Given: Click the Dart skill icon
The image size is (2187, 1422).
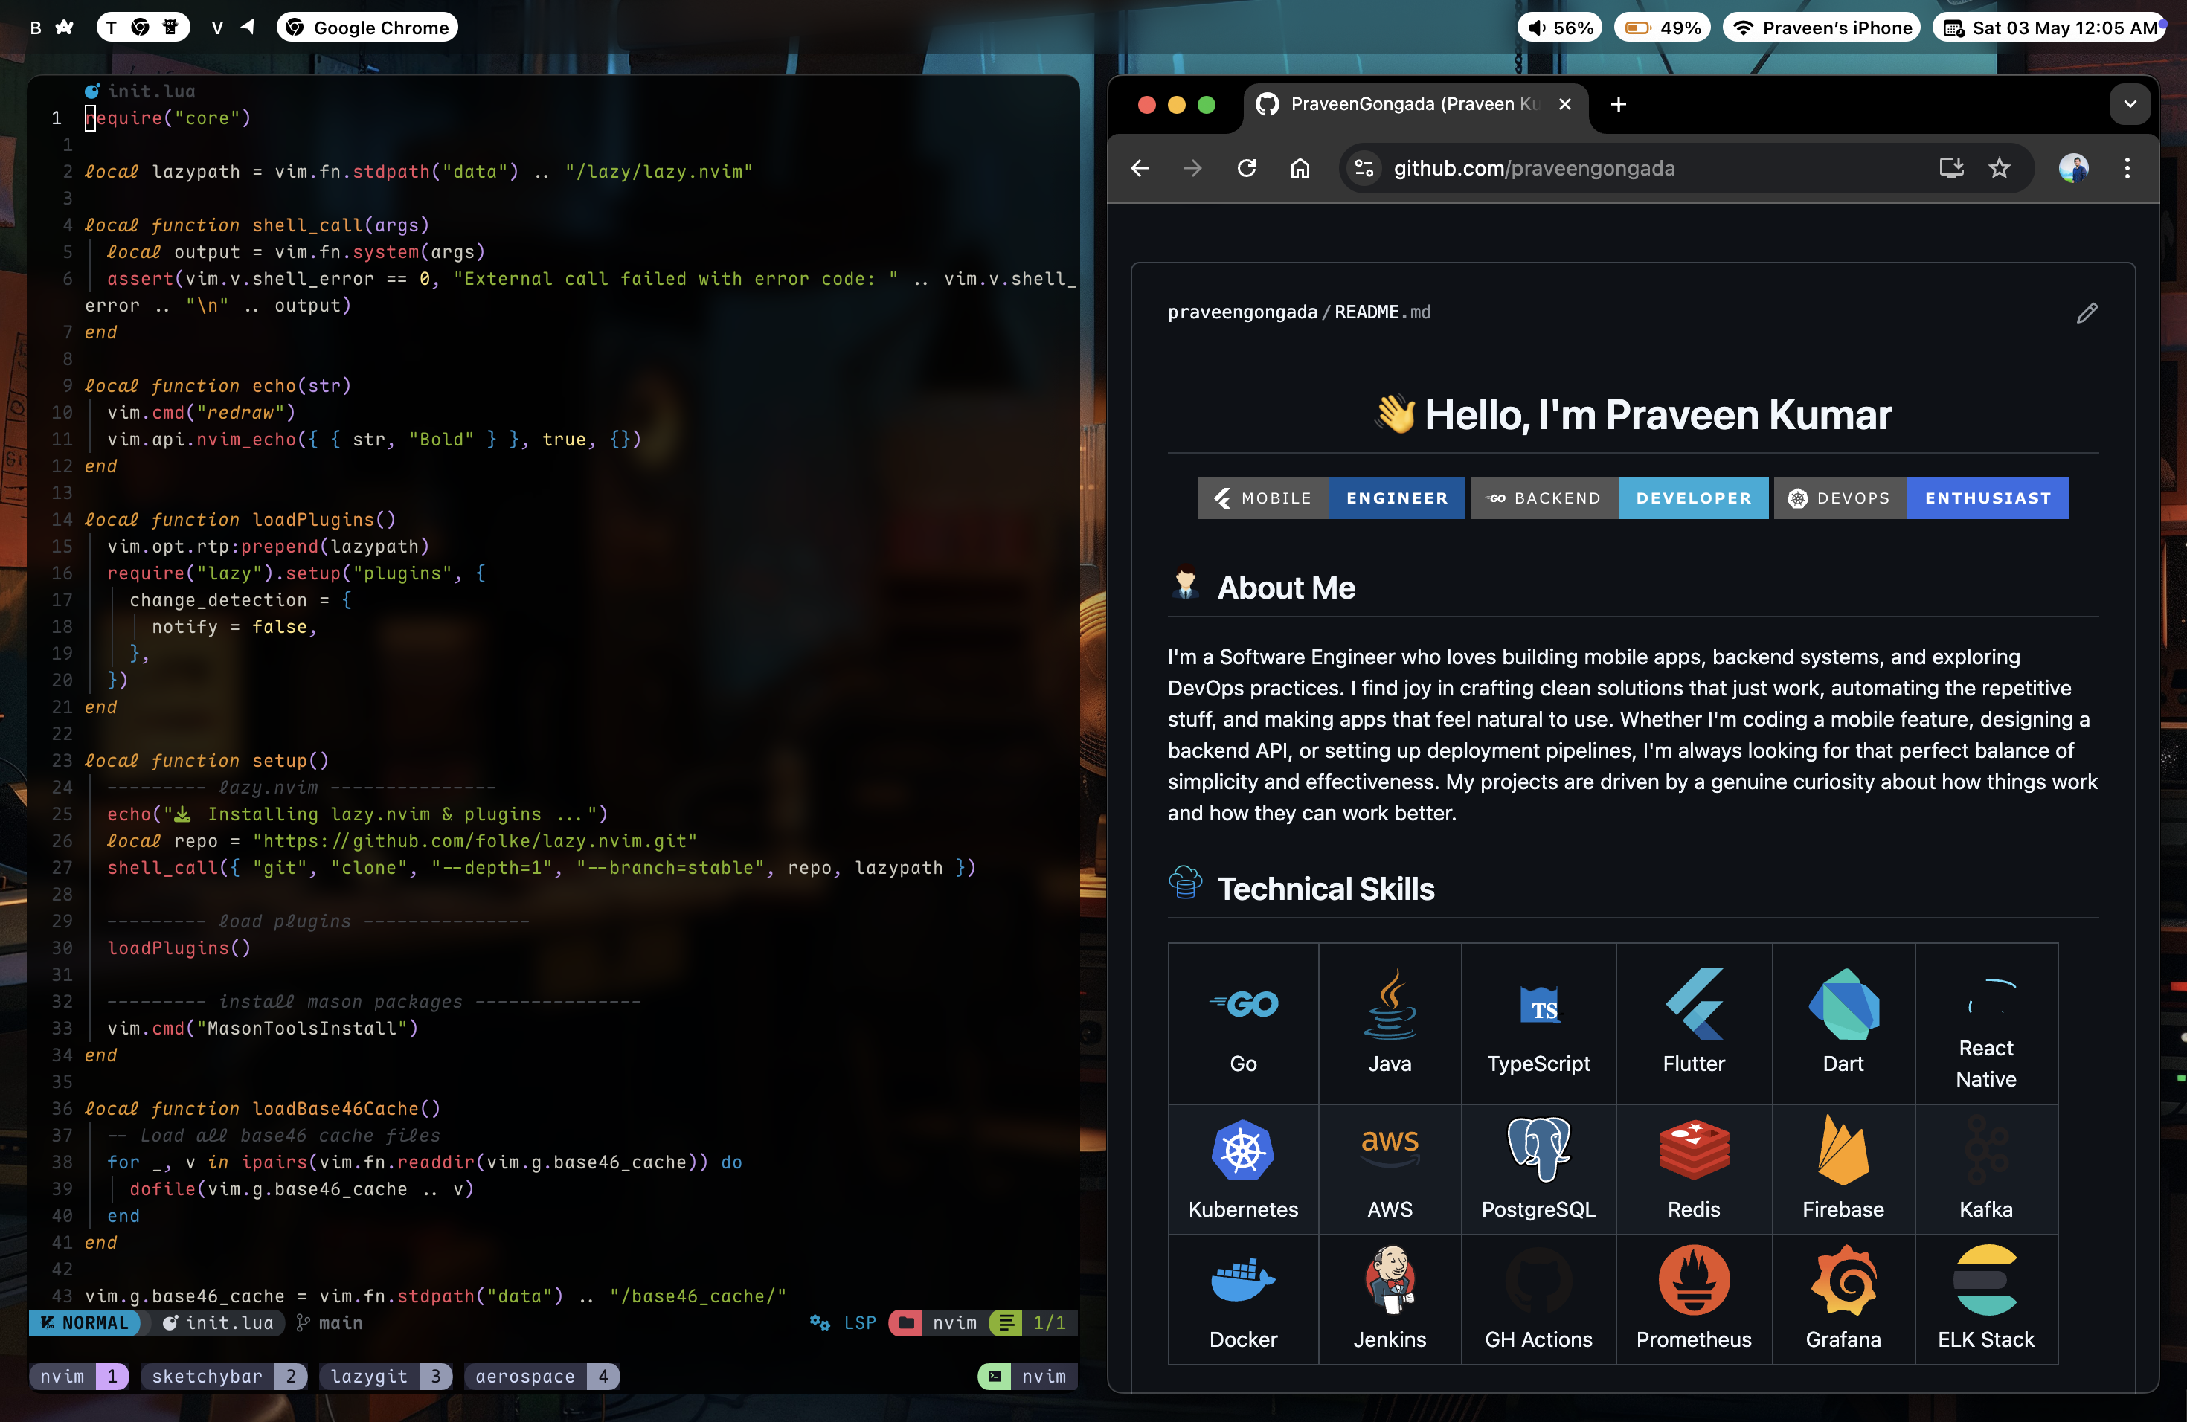Looking at the screenshot, I should click(x=1843, y=1004).
